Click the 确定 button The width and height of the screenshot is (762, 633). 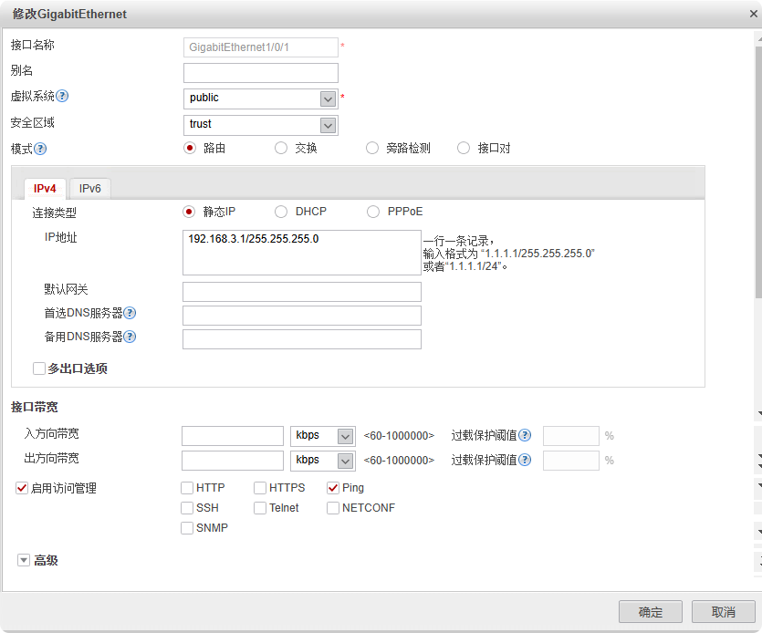(x=650, y=612)
